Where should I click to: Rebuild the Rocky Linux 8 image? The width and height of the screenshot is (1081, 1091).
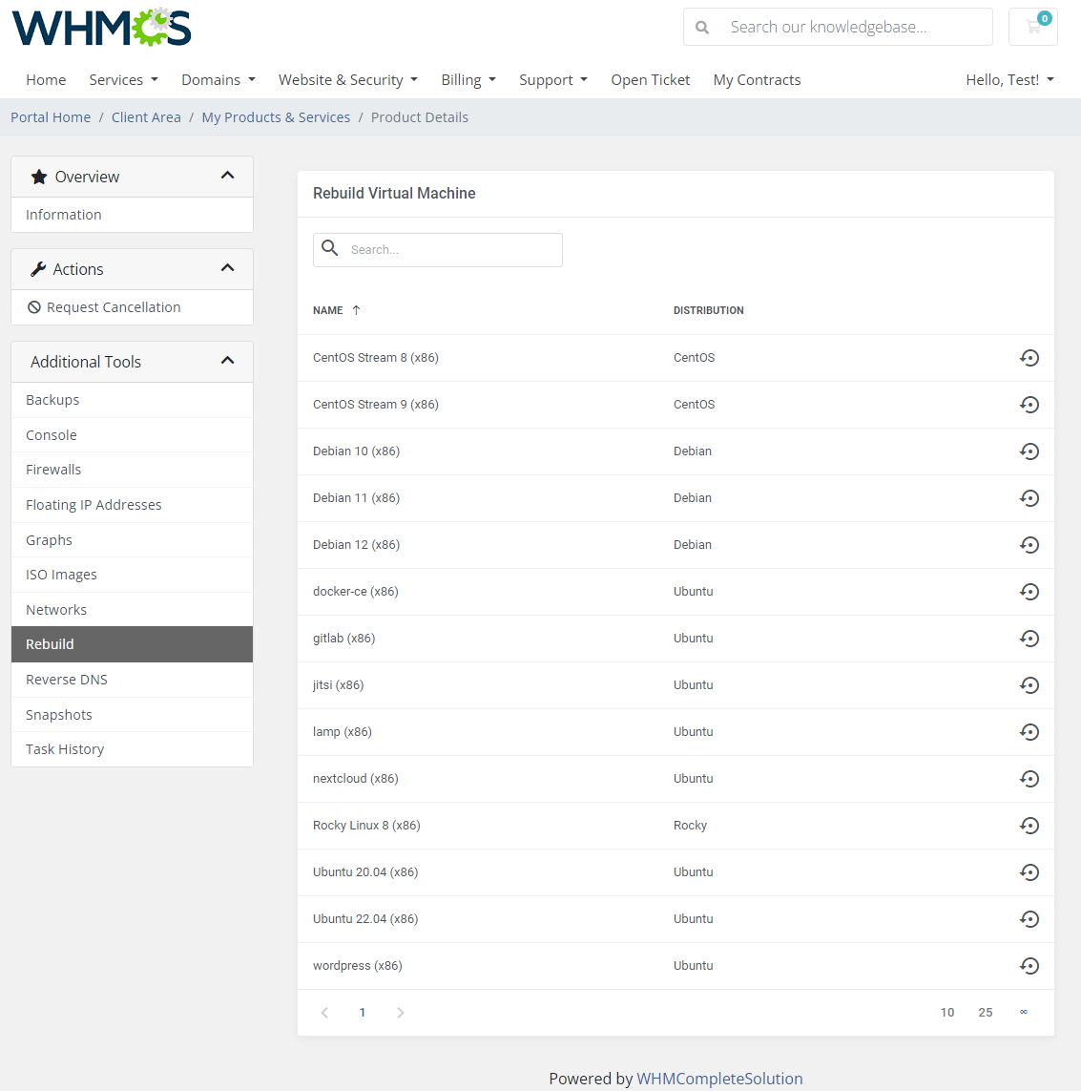(x=1029, y=825)
